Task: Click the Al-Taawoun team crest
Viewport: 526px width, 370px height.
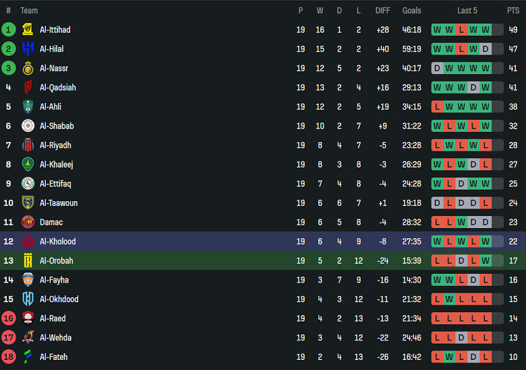Action: point(28,202)
